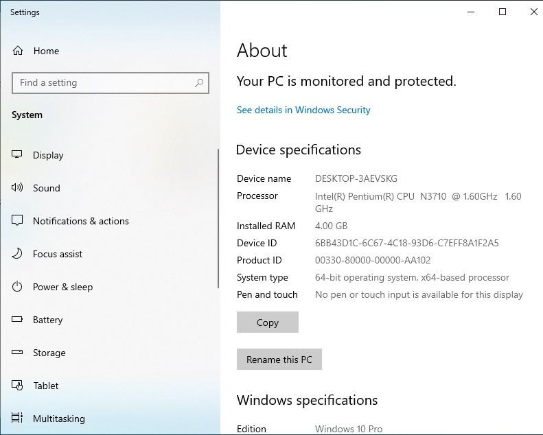
Task: Click the Rename this PC button
Action: point(279,360)
